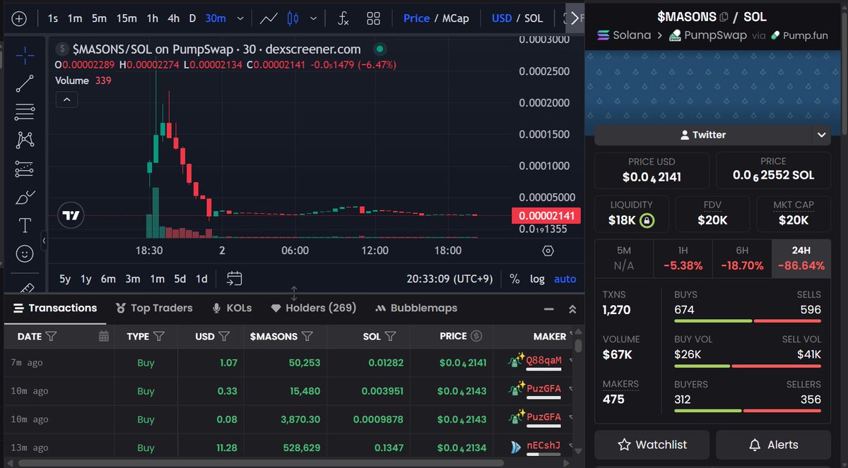
Task: Collapse the drawing toolbar side arrow
Action: [44, 241]
